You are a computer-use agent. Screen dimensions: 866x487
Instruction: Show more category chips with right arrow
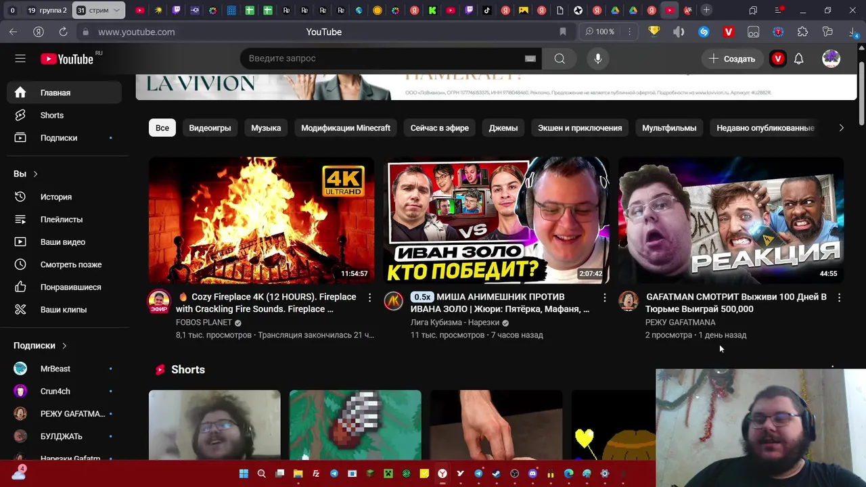[841, 128]
